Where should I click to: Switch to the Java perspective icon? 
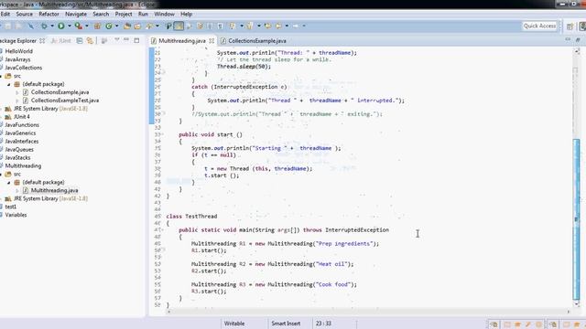coord(582,27)
